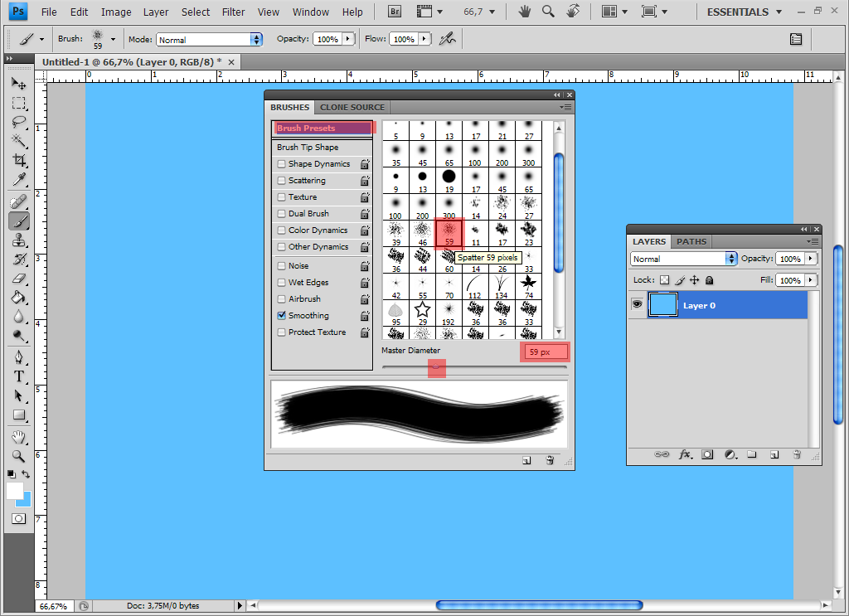The height and width of the screenshot is (616, 849).
Task: Select the Path Selection tool
Action: point(18,395)
